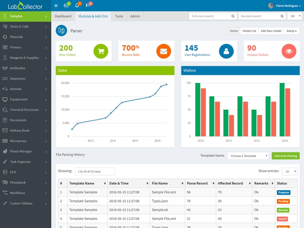Image resolution: width=304 pixels, height=228 pixels.
Task: Switch to the Dashboard tab
Action: tap(63, 16)
